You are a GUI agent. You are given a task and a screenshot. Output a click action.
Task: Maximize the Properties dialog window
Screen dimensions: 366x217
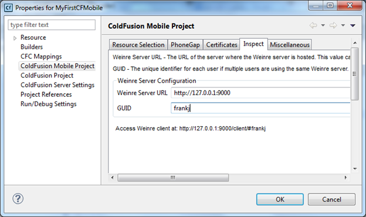pos(330,5)
